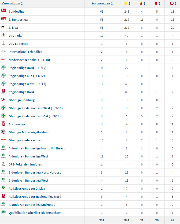Click the Oberliga Hamburg logo icon
The image size is (180, 224).
3,99
